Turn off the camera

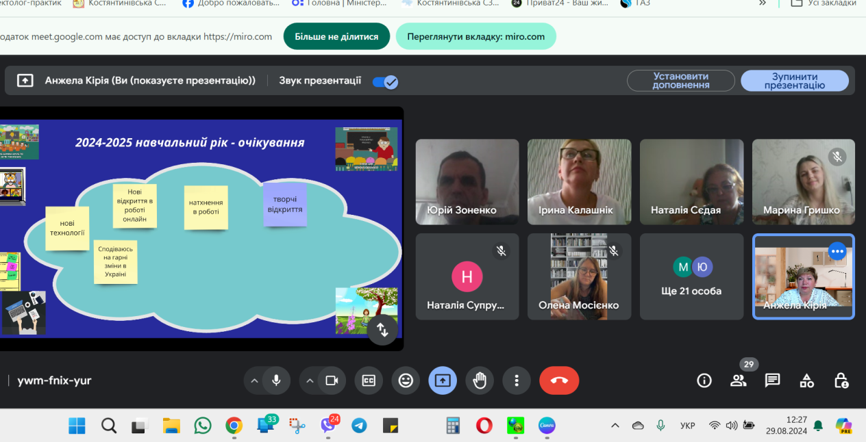click(x=332, y=380)
